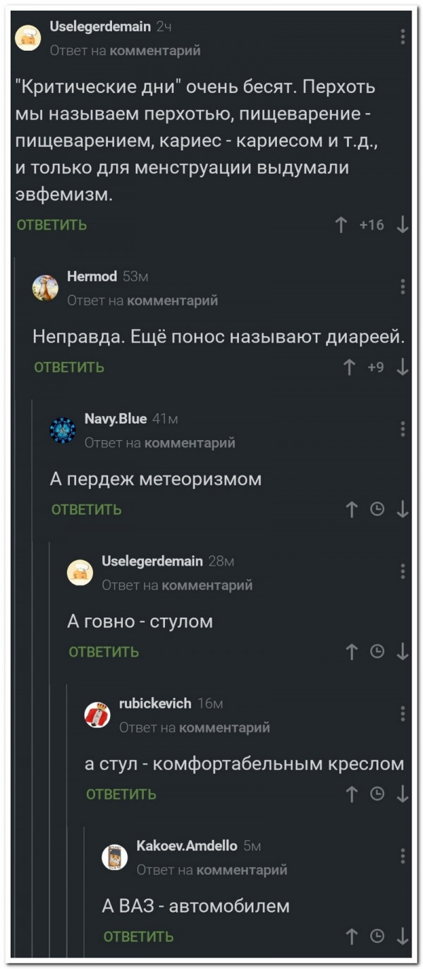423x969 pixels.
Task: Upvote Uselegerdemain's comment about "Критические дни"
Action: tap(341, 225)
